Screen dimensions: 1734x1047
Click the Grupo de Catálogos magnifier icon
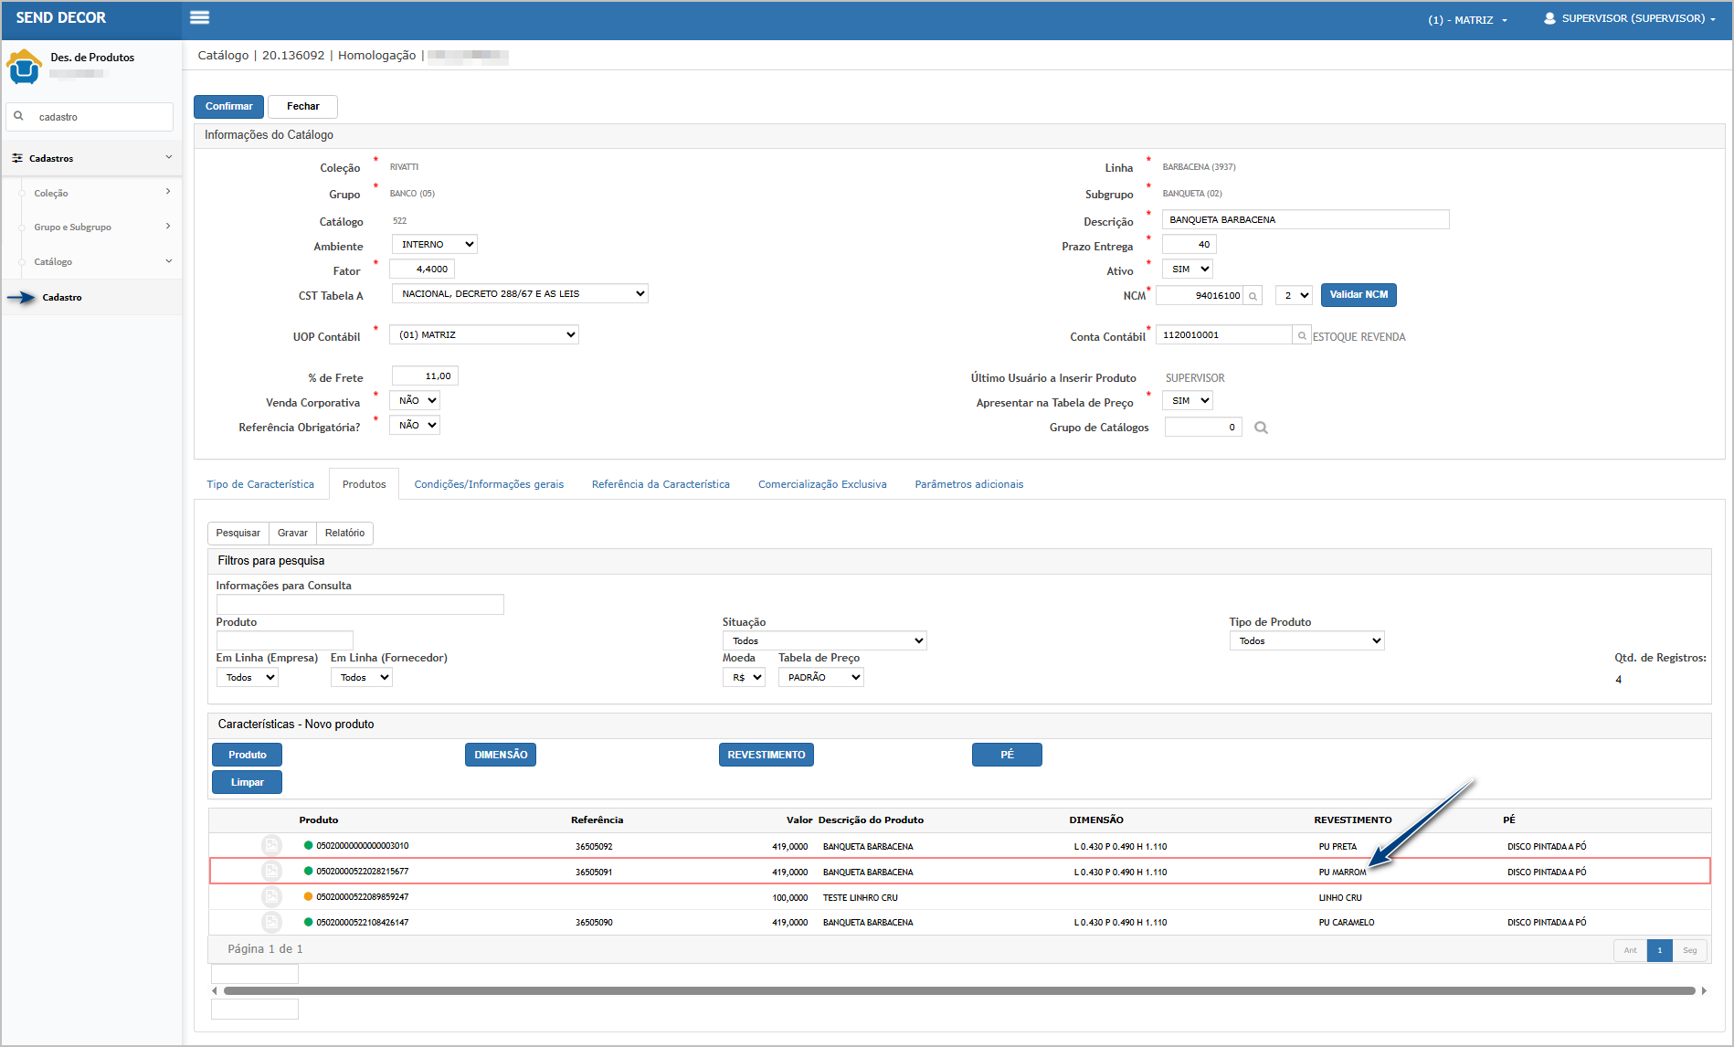(1261, 428)
